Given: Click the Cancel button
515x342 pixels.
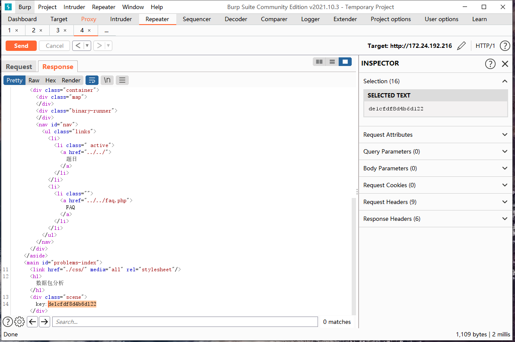Looking at the screenshot, I should pyautogui.click(x=54, y=46).
